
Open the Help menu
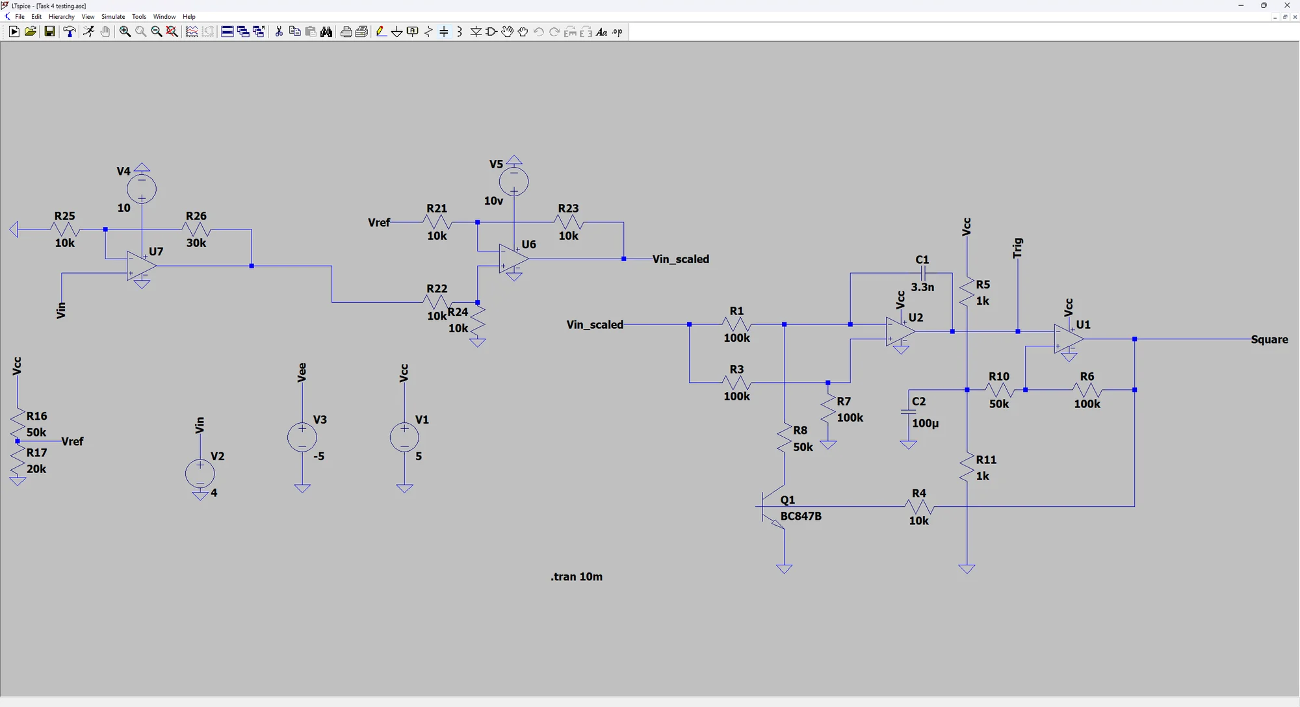(189, 17)
